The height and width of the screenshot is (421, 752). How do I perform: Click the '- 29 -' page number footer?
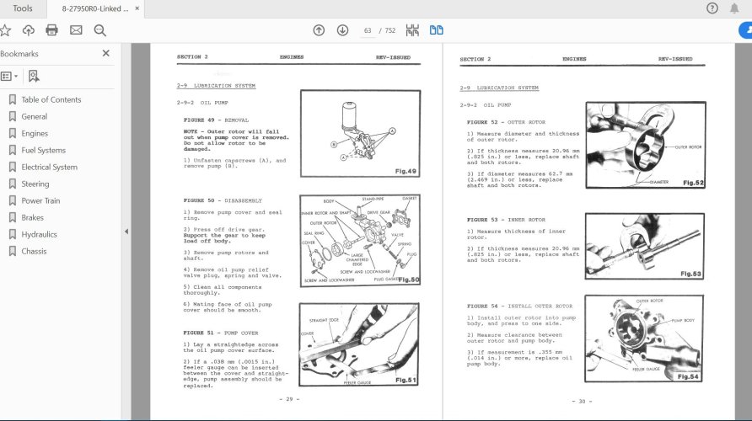[289, 399]
